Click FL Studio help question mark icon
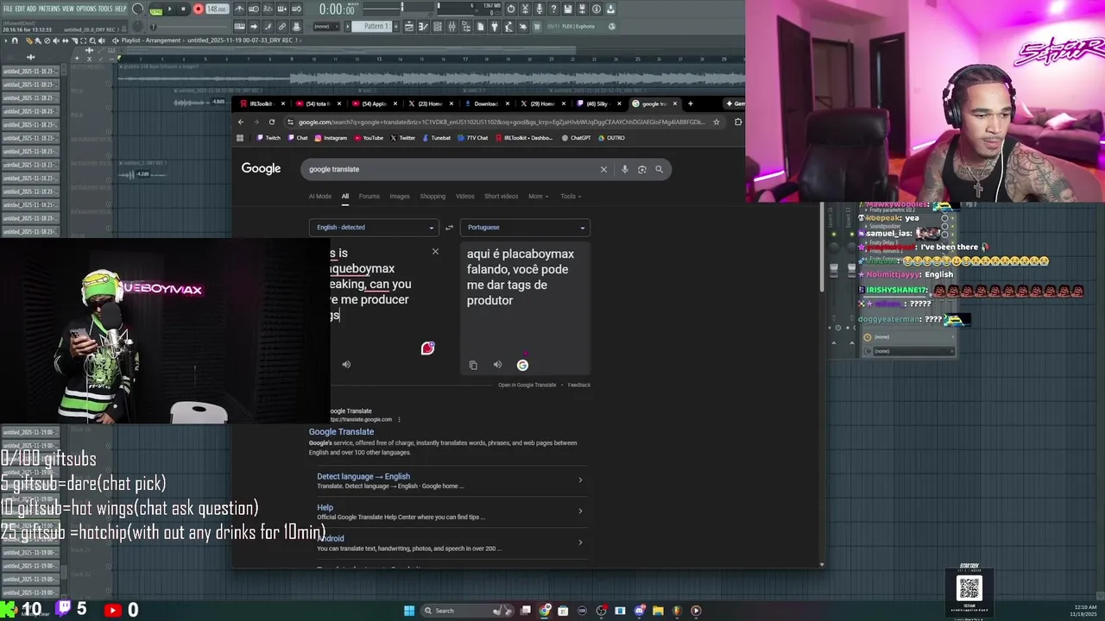Screen dimensions: 1105x621 (x=553, y=9)
